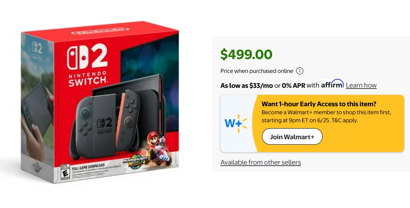This screenshot has width=410, height=208.
Task: Click the Walmart+ W+ spark logo
Action: [x=236, y=123]
